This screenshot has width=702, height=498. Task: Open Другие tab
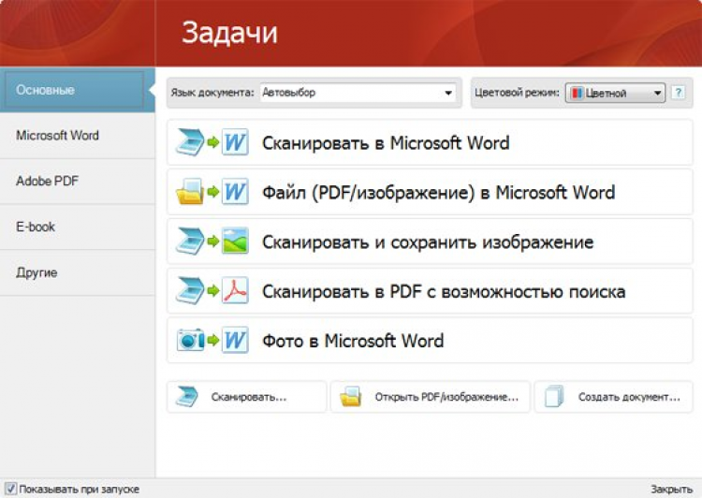pos(78,272)
